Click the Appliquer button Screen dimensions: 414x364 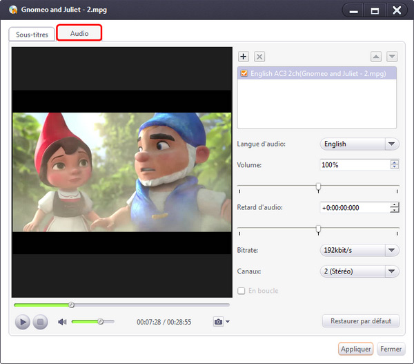[x=355, y=349]
